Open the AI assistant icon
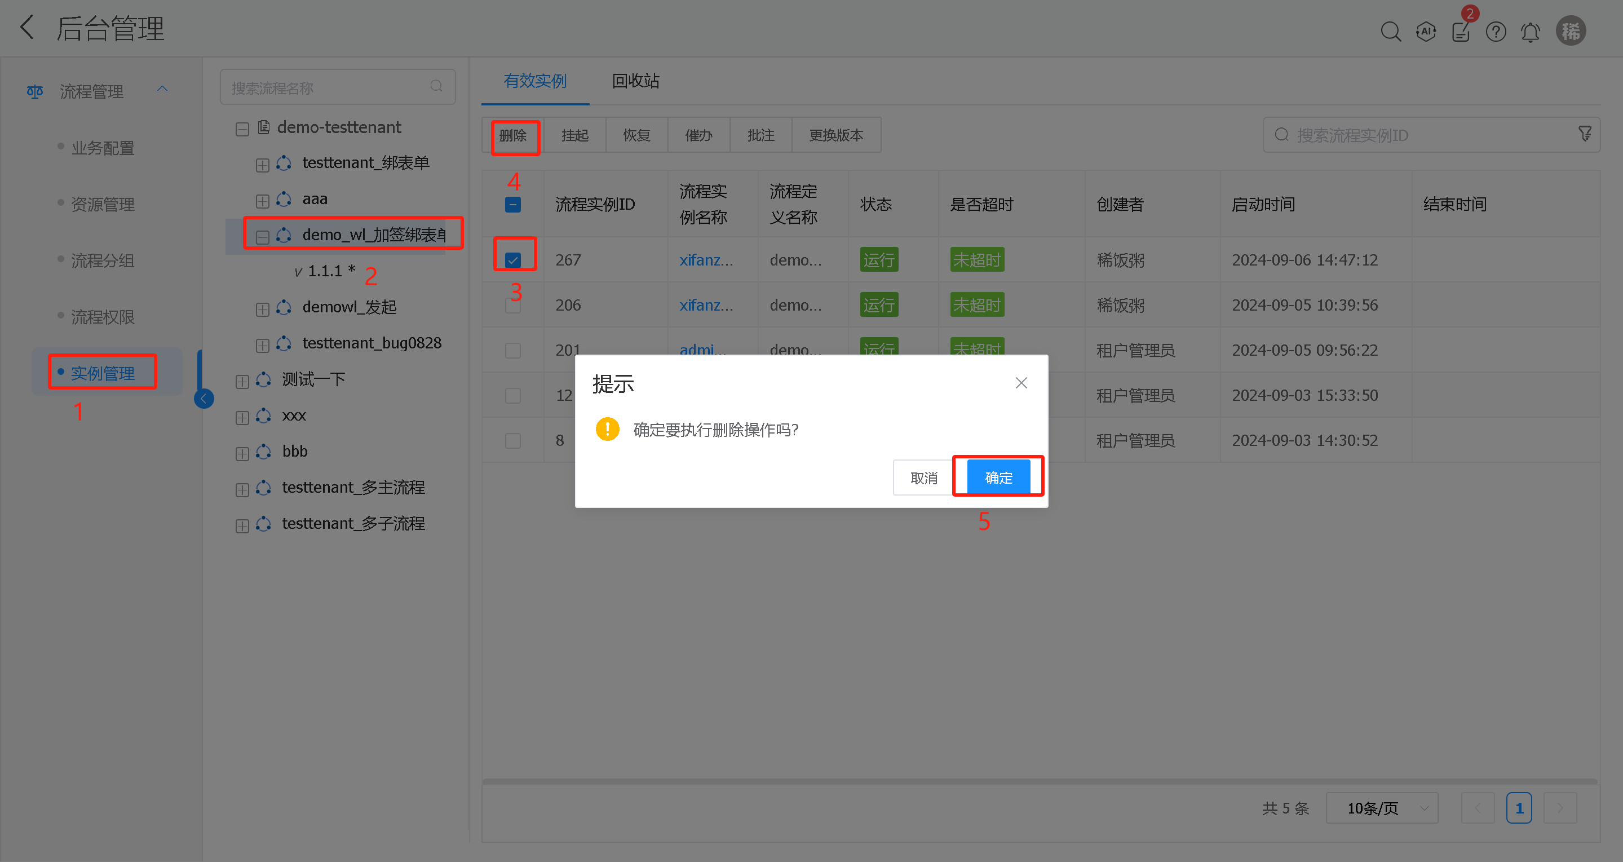The image size is (1623, 862). tap(1426, 32)
